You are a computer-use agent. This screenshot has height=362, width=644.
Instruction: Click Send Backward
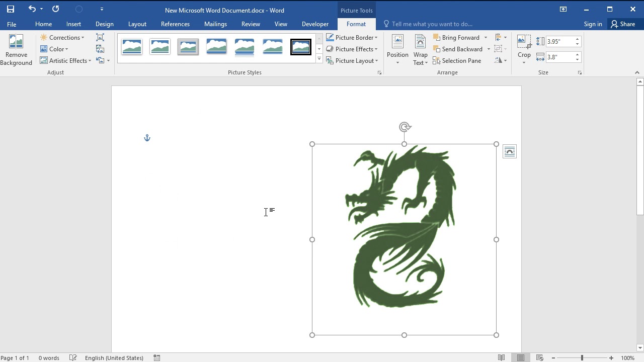coord(458,49)
